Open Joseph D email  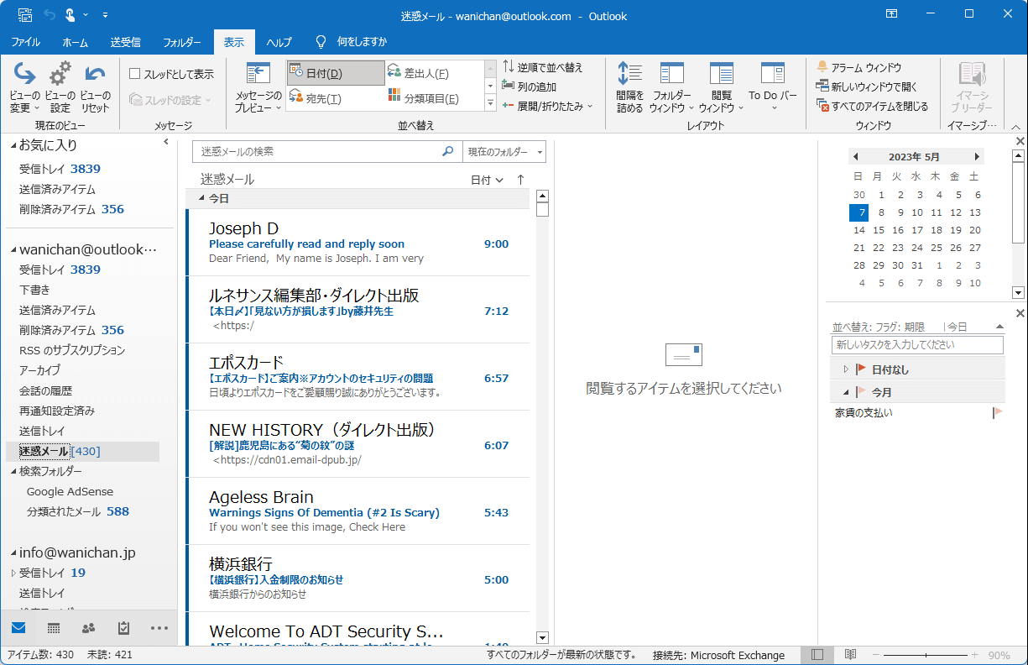(359, 243)
